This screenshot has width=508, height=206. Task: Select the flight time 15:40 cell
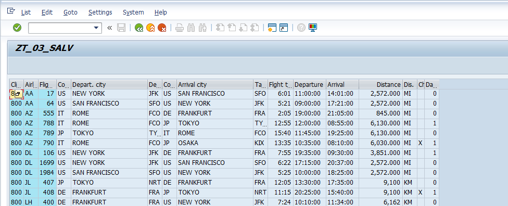[280, 133]
